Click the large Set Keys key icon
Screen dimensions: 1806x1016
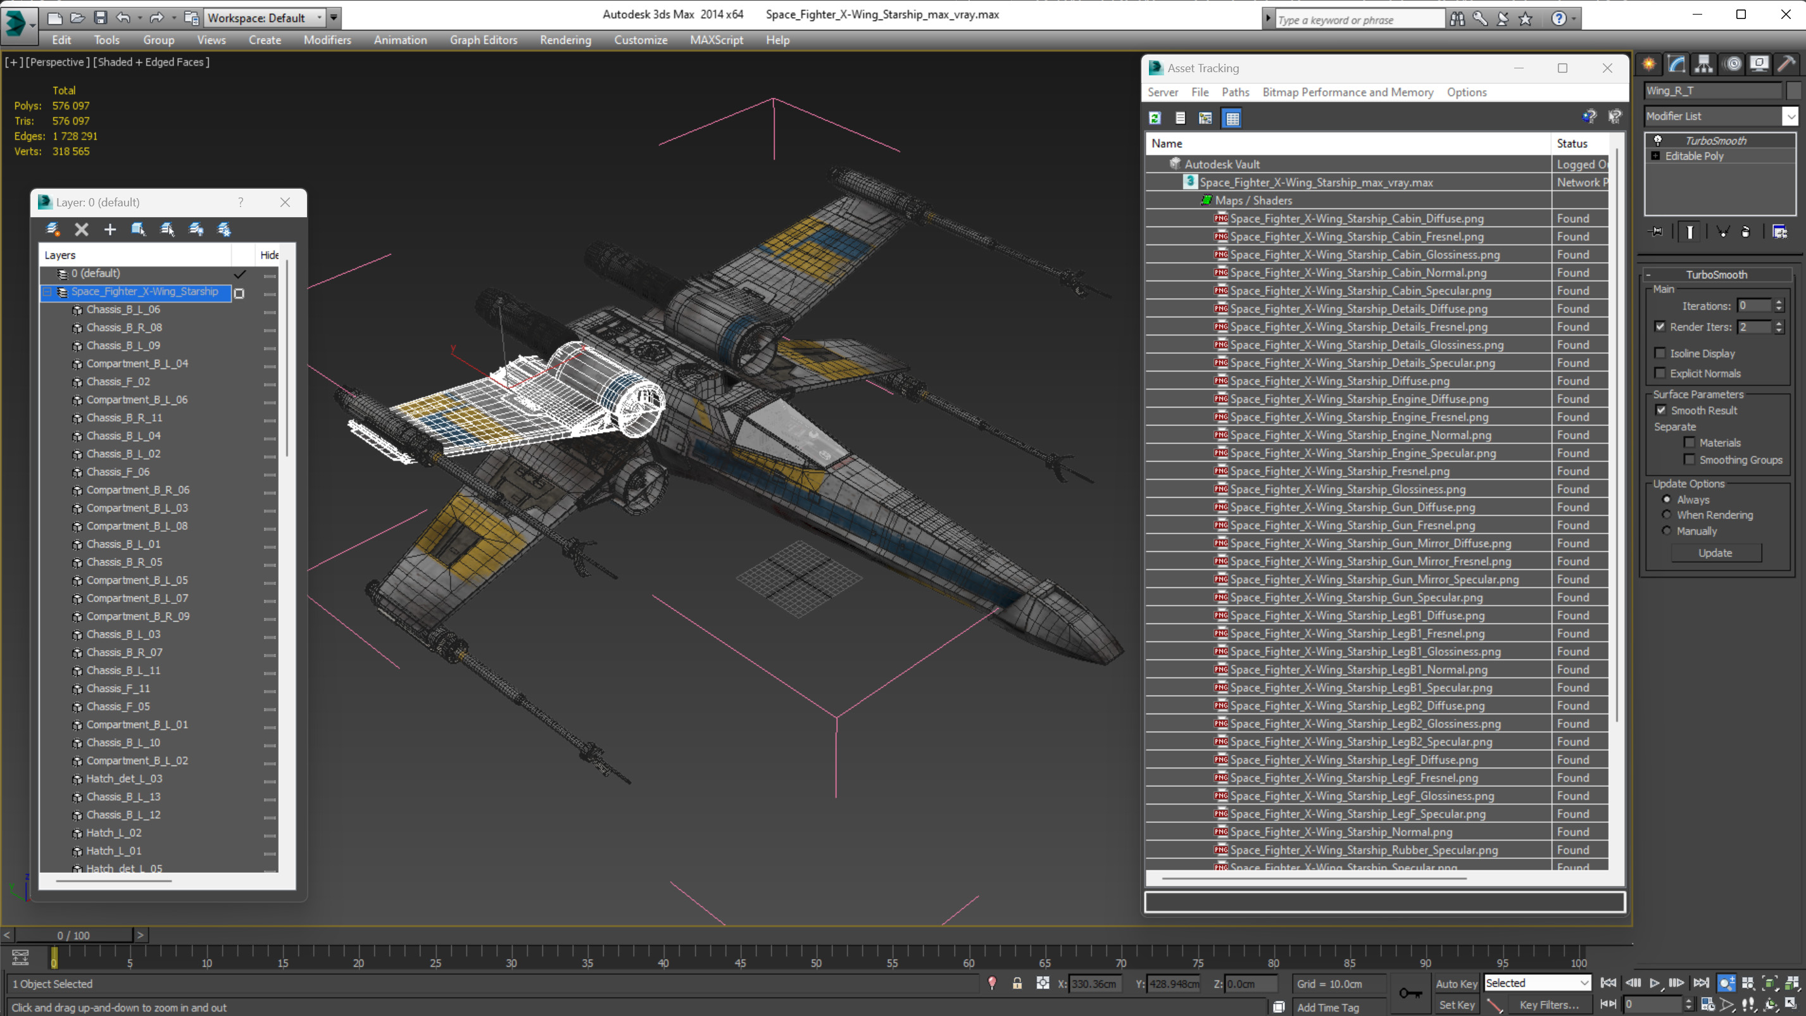point(1410,994)
